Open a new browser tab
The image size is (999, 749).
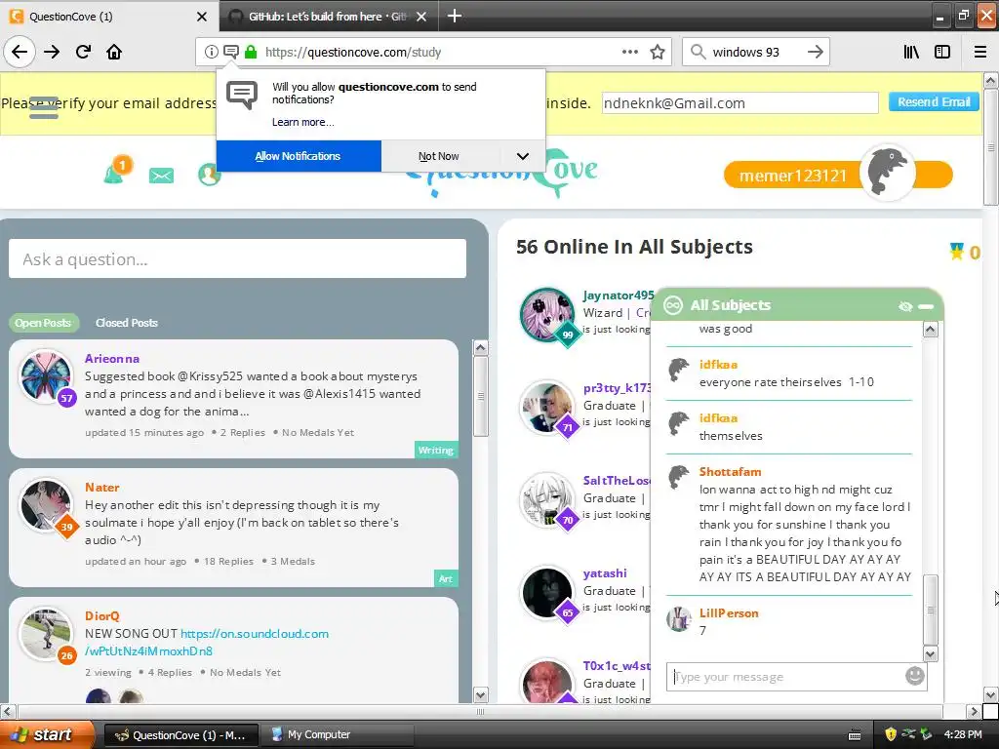pyautogui.click(x=455, y=16)
